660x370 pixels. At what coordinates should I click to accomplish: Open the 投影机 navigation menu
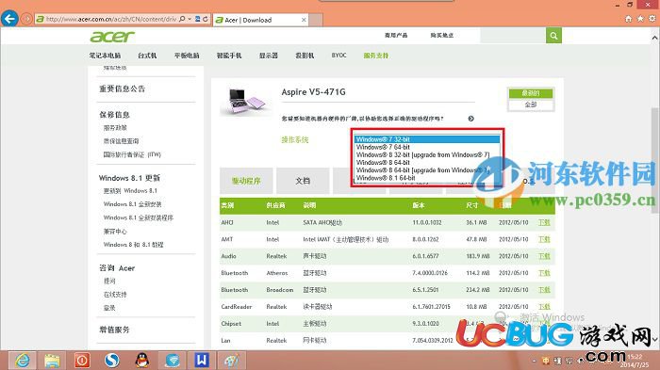pyautogui.click(x=305, y=56)
